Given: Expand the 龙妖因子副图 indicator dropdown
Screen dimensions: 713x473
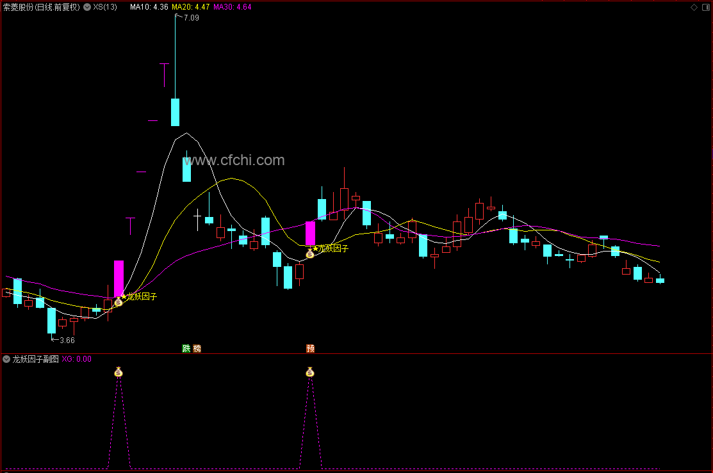Looking at the screenshot, I should point(6,359).
